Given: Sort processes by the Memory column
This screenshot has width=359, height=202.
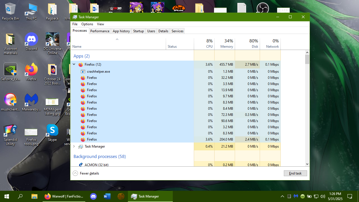Looking at the screenshot, I should pos(225,44).
